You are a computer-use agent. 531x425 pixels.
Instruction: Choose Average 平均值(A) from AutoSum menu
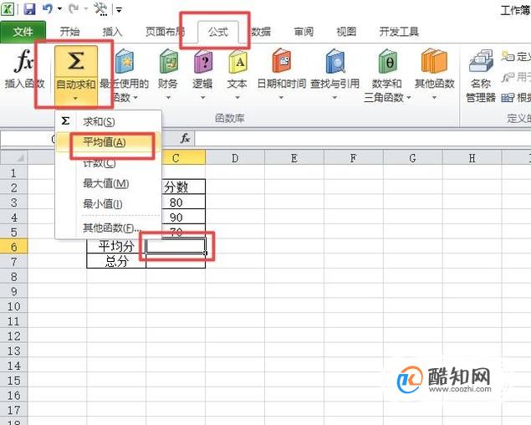coord(109,142)
